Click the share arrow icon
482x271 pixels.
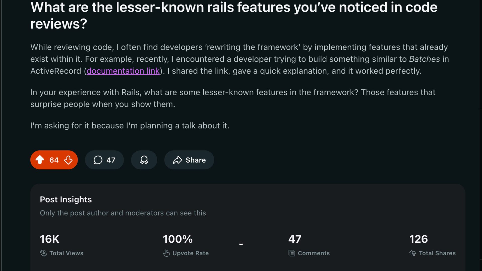(177, 160)
